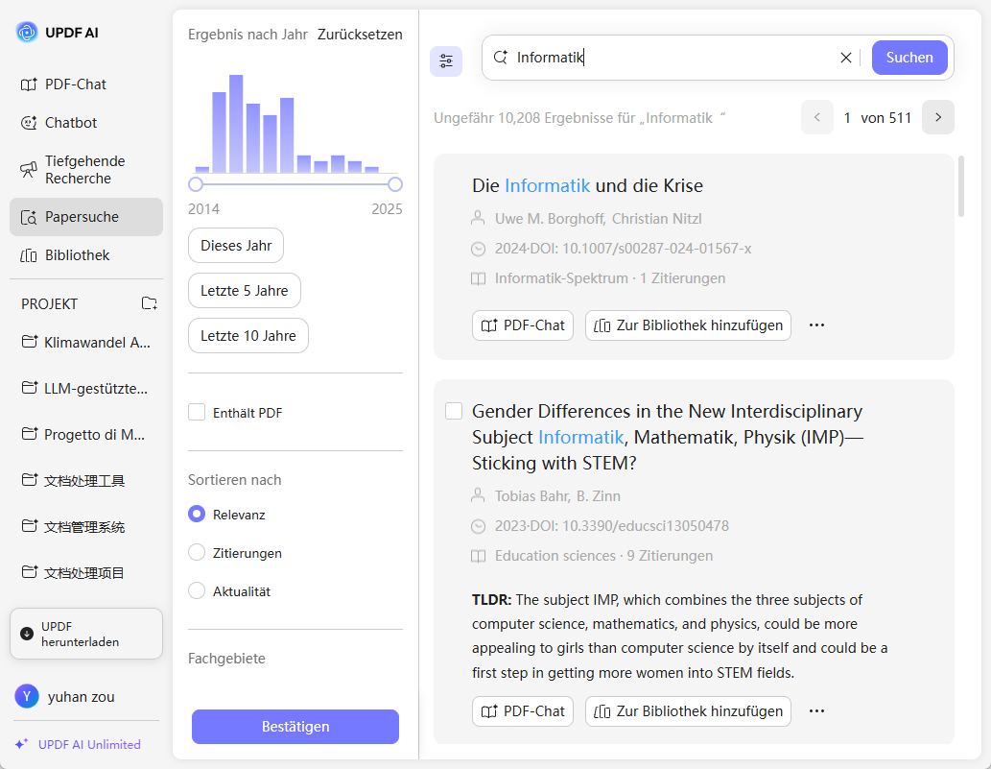Select the Aktualität sort option
Image resolution: width=991 pixels, height=769 pixels.
197,591
